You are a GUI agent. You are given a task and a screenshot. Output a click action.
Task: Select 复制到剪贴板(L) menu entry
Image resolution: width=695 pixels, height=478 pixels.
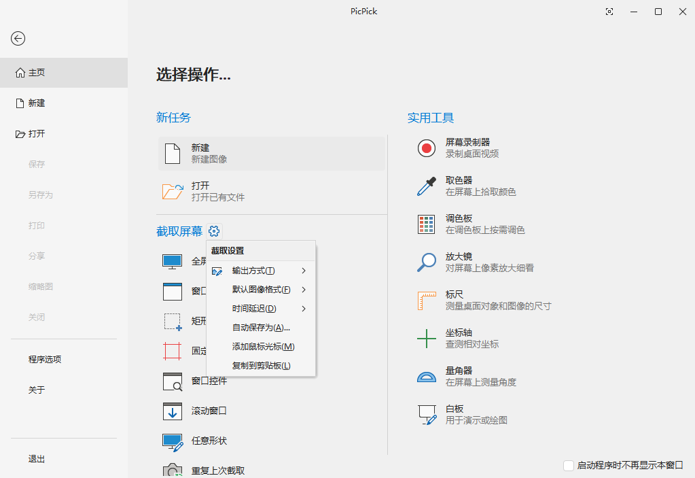pyautogui.click(x=261, y=366)
